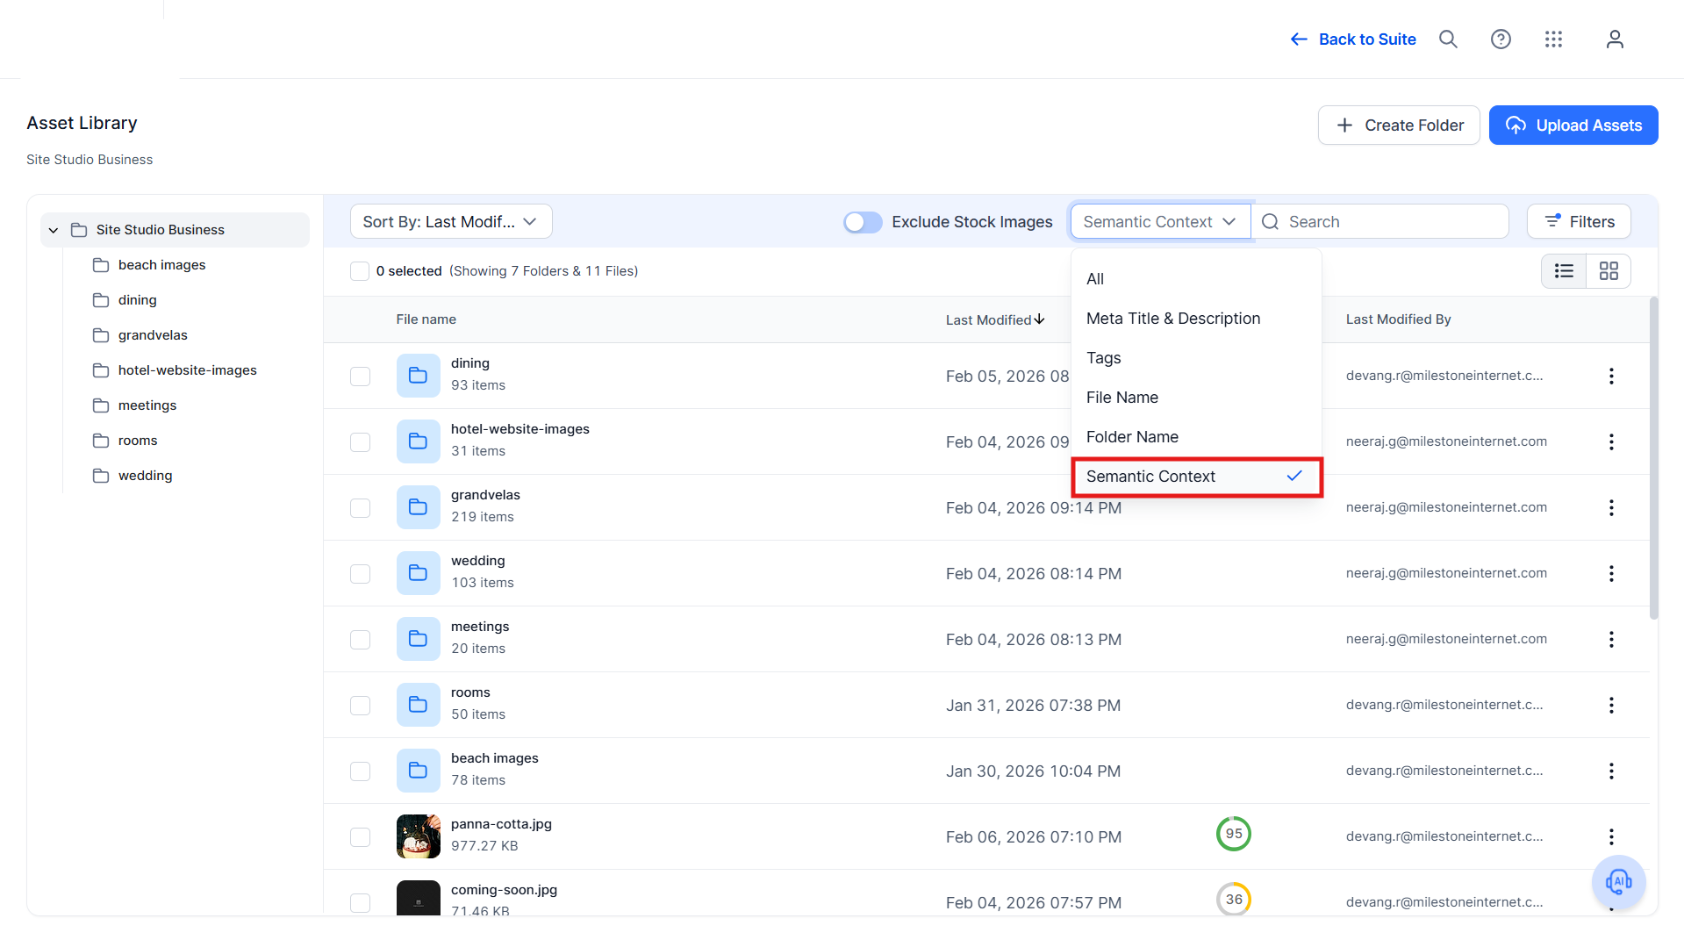The width and height of the screenshot is (1684, 947).
Task: Click the meetings folder icon in list
Action: pos(418,639)
